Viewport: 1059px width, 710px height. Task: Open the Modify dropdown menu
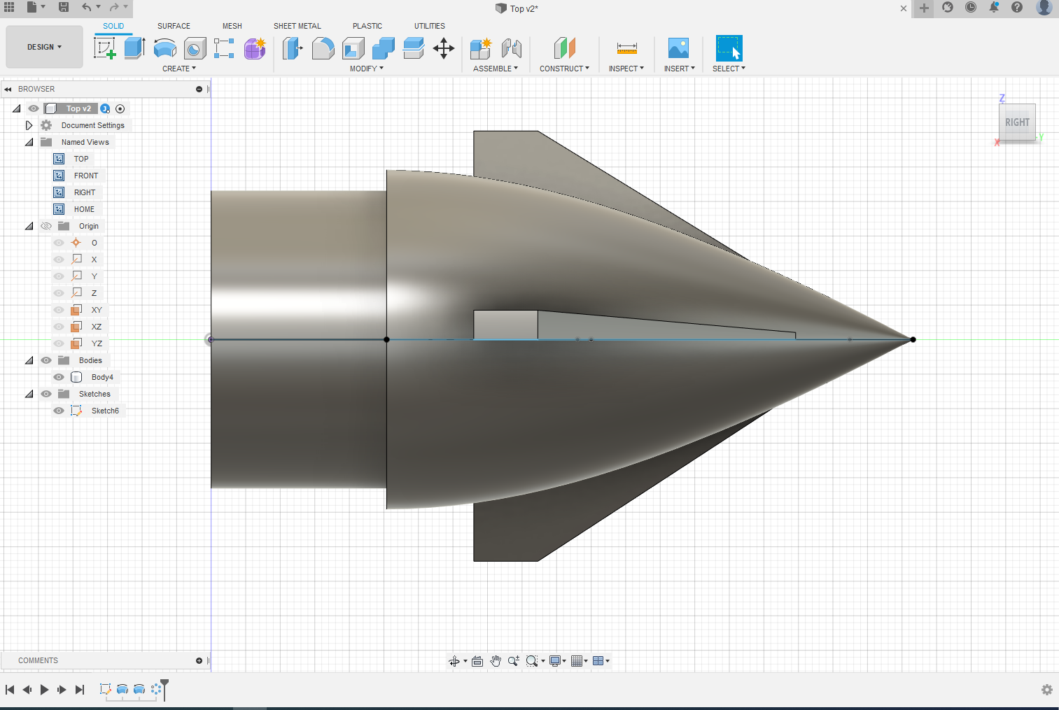click(x=366, y=68)
